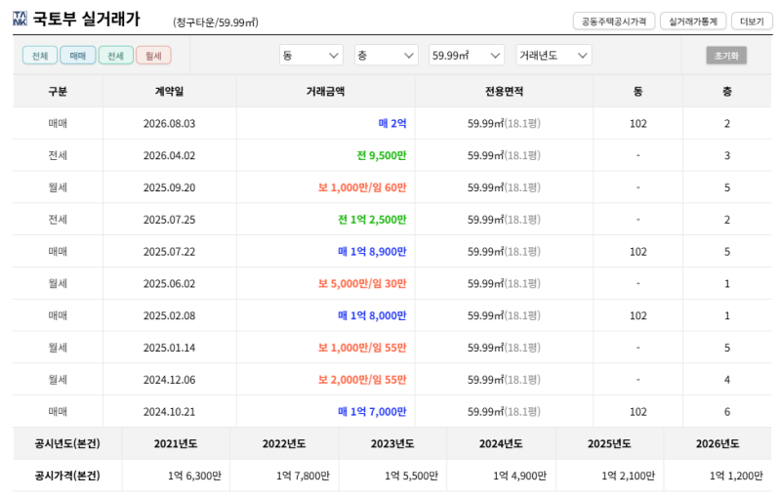Click floor 6 in 2024.10.21 row

coord(727,412)
